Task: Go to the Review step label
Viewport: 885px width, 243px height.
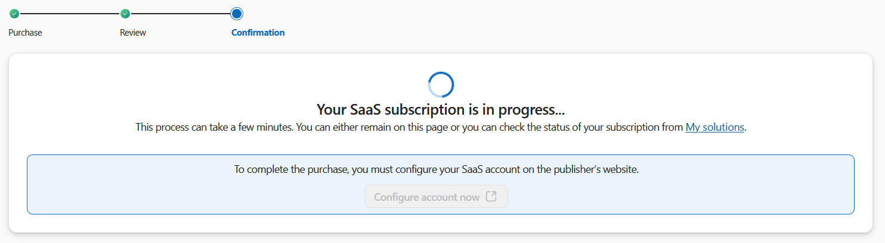Action: (x=133, y=33)
